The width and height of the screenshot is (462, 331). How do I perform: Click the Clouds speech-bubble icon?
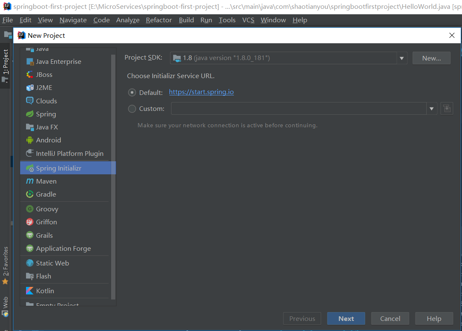click(x=30, y=101)
